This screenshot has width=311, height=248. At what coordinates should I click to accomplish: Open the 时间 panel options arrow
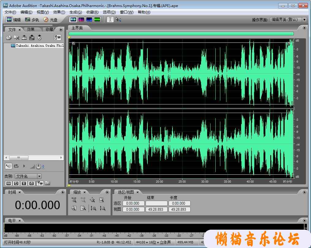click(x=63, y=192)
